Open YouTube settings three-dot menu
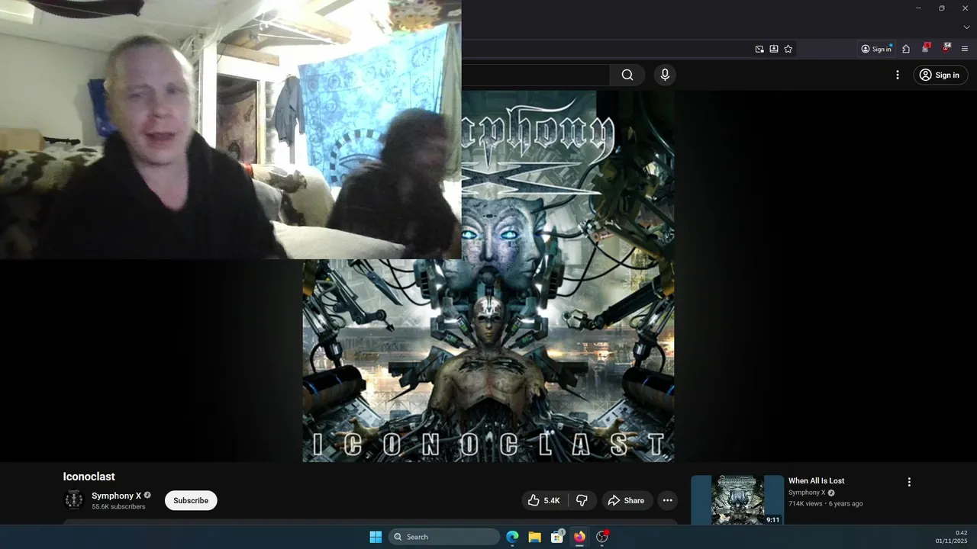977x549 pixels. click(x=898, y=75)
